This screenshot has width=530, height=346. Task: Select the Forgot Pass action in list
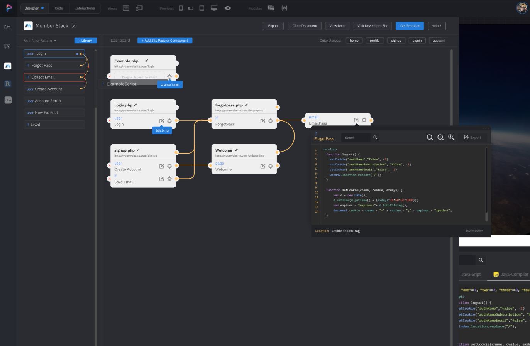[54, 66]
